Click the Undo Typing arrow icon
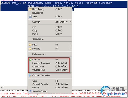 (x=30, y=9)
